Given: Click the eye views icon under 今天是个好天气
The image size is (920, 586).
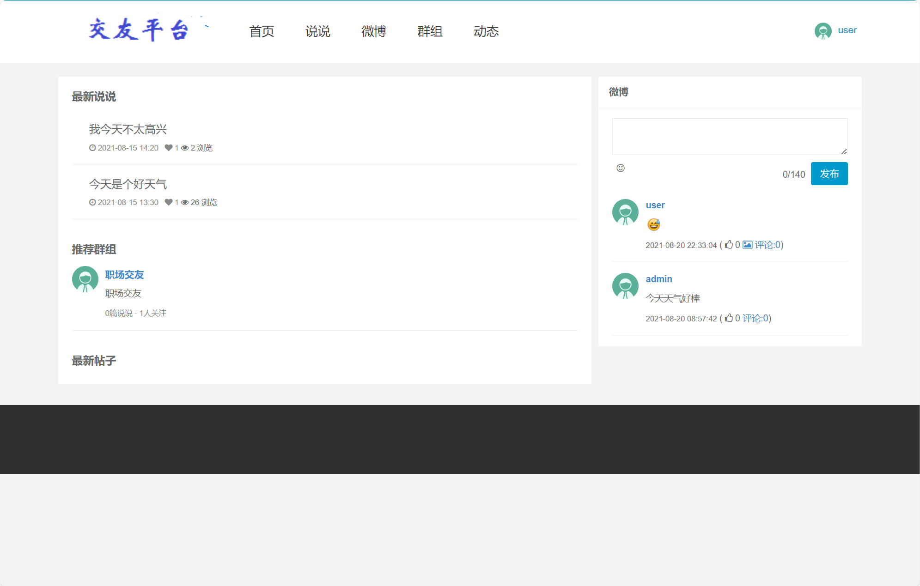Looking at the screenshot, I should pyautogui.click(x=184, y=202).
